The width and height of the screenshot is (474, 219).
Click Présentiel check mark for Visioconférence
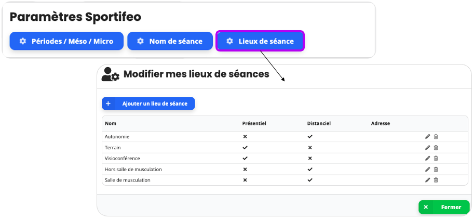click(245, 158)
